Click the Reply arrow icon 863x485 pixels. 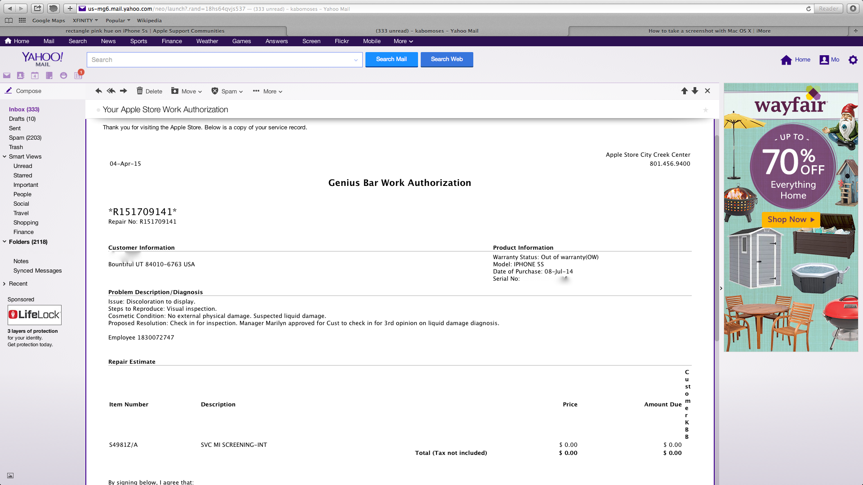98,91
